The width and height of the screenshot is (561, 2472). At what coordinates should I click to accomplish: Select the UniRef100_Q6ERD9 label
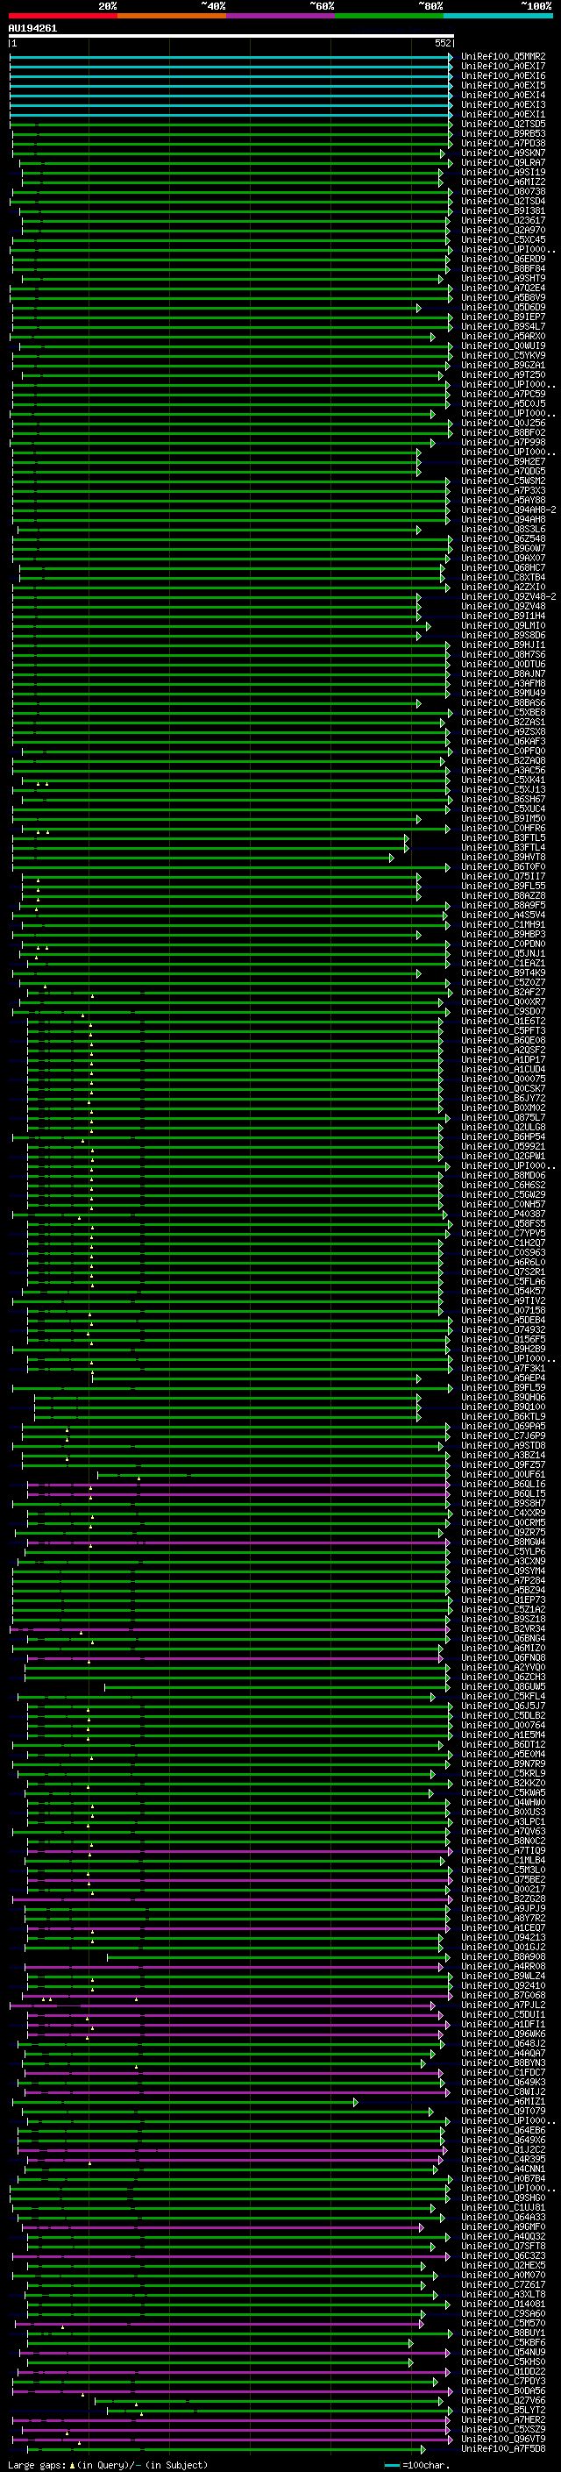click(x=503, y=259)
